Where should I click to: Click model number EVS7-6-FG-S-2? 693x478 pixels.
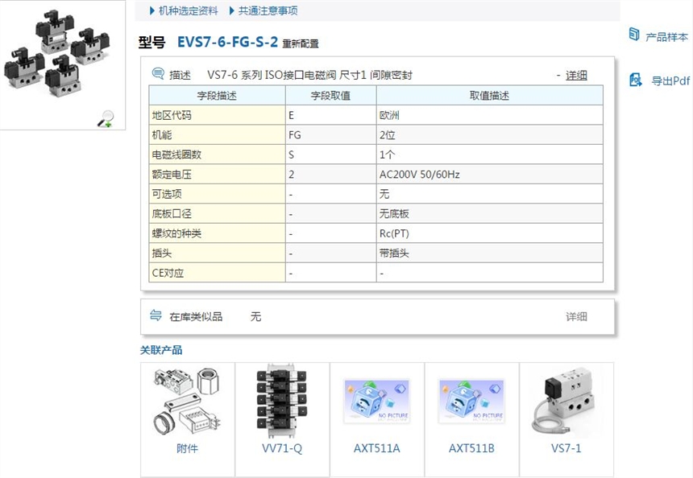227,42
